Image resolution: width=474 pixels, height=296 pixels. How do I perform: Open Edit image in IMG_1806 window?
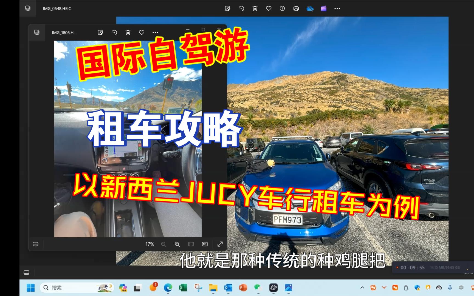click(100, 33)
